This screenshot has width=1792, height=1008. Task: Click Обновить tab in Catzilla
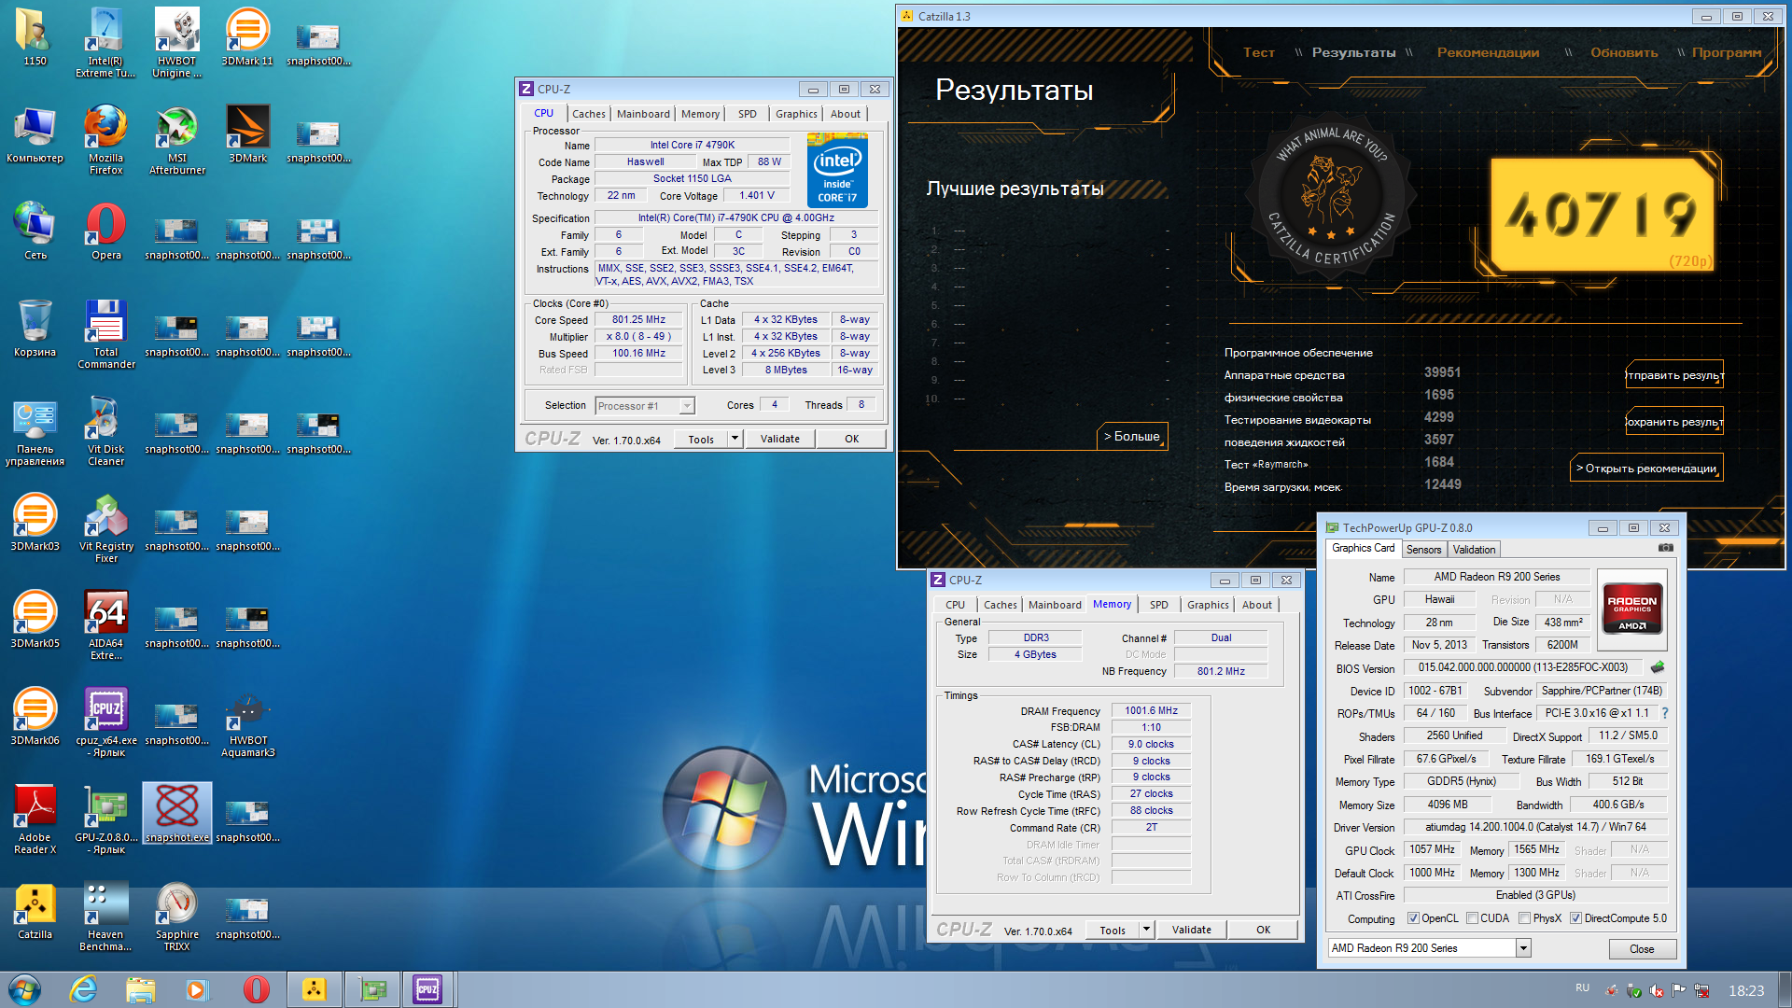[1624, 53]
